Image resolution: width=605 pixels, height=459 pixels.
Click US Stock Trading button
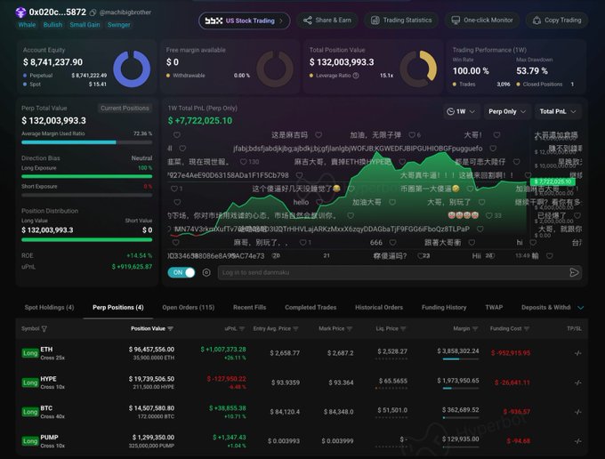(245, 20)
